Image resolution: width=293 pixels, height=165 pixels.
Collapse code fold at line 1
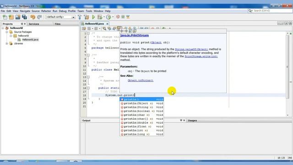tap(88, 33)
